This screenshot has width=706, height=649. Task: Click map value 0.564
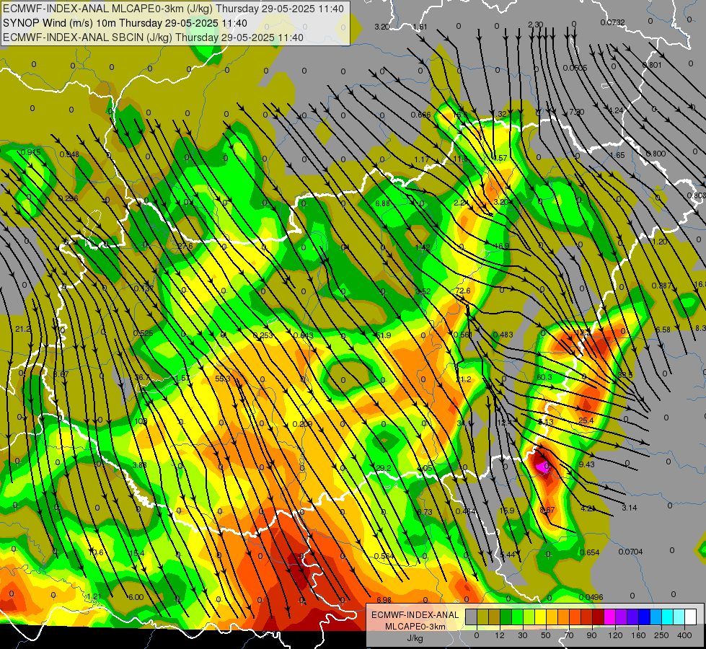pos(384,556)
